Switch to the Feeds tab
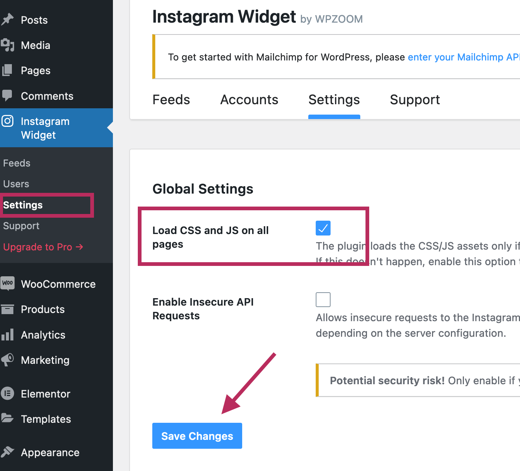The width and height of the screenshot is (520, 471). [x=171, y=100]
